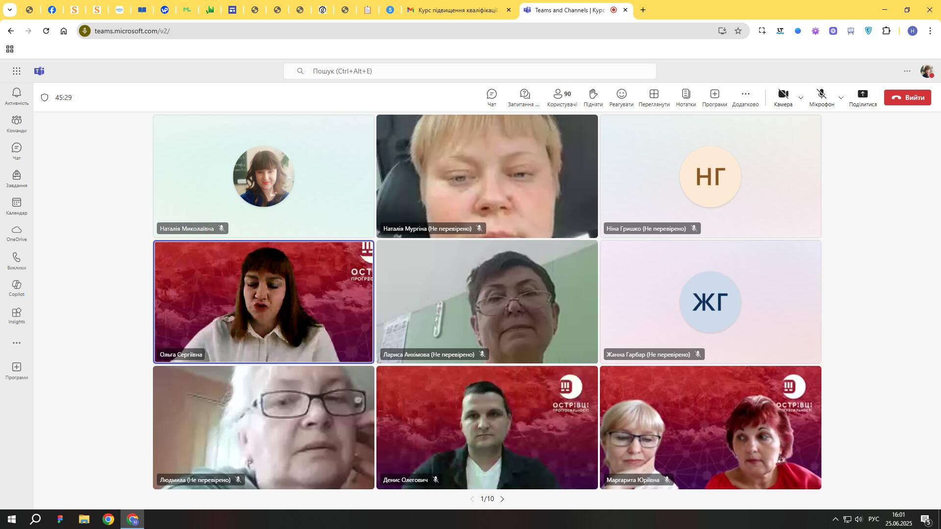
Task: Open the Facebook pinned tab
Action: coord(52,10)
